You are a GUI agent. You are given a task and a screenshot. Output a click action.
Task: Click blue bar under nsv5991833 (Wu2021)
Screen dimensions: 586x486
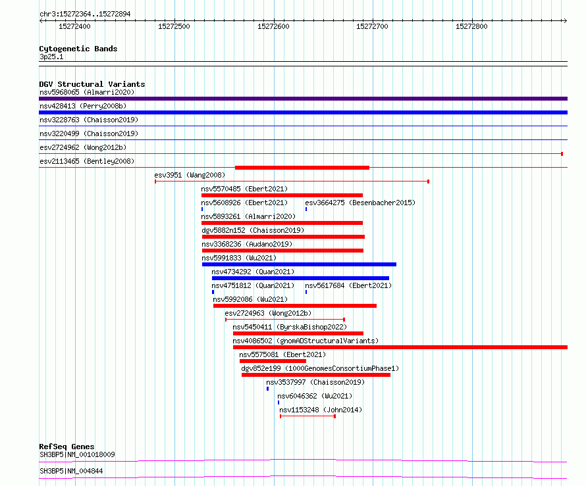(x=299, y=264)
